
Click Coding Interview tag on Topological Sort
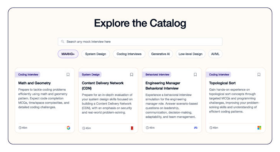coord(219,74)
